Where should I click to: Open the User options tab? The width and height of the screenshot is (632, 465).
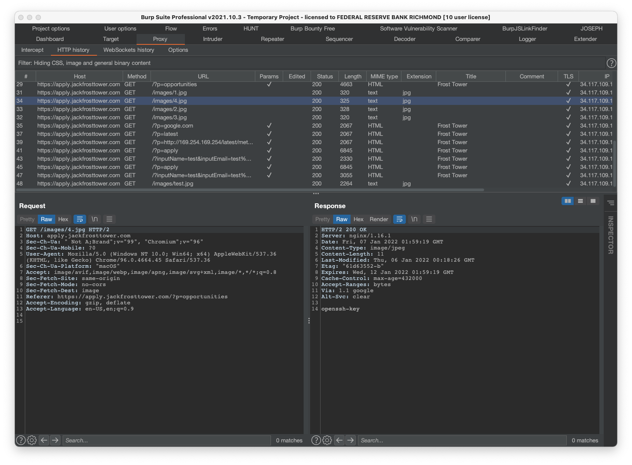(120, 29)
